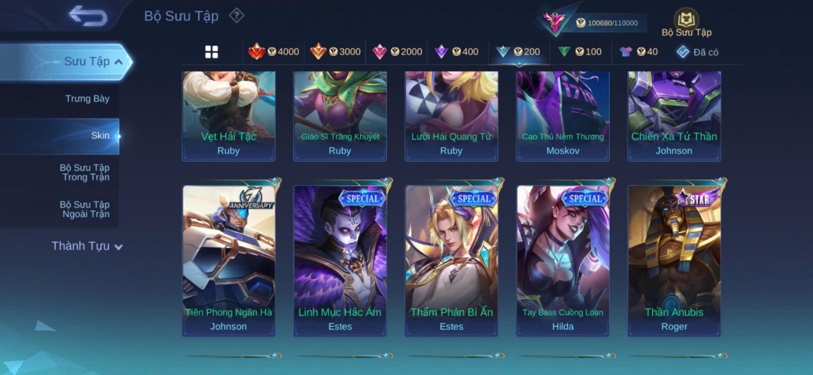Viewport: 813px width, 375px height.
Task: Select the 40 point shirt filter
Action: tap(639, 51)
